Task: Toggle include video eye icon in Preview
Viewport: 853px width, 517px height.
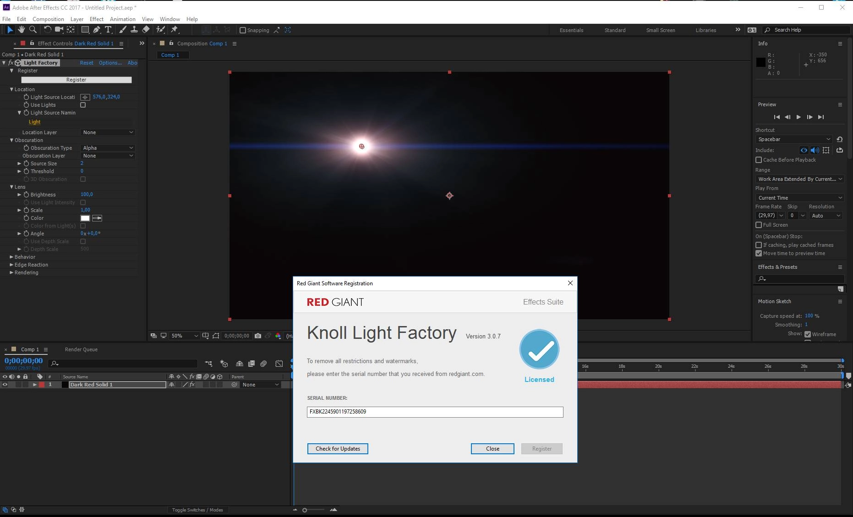Action: (x=804, y=150)
